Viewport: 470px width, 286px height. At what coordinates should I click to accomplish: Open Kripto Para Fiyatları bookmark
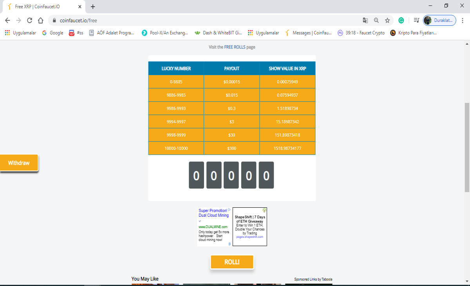pos(414,33)
